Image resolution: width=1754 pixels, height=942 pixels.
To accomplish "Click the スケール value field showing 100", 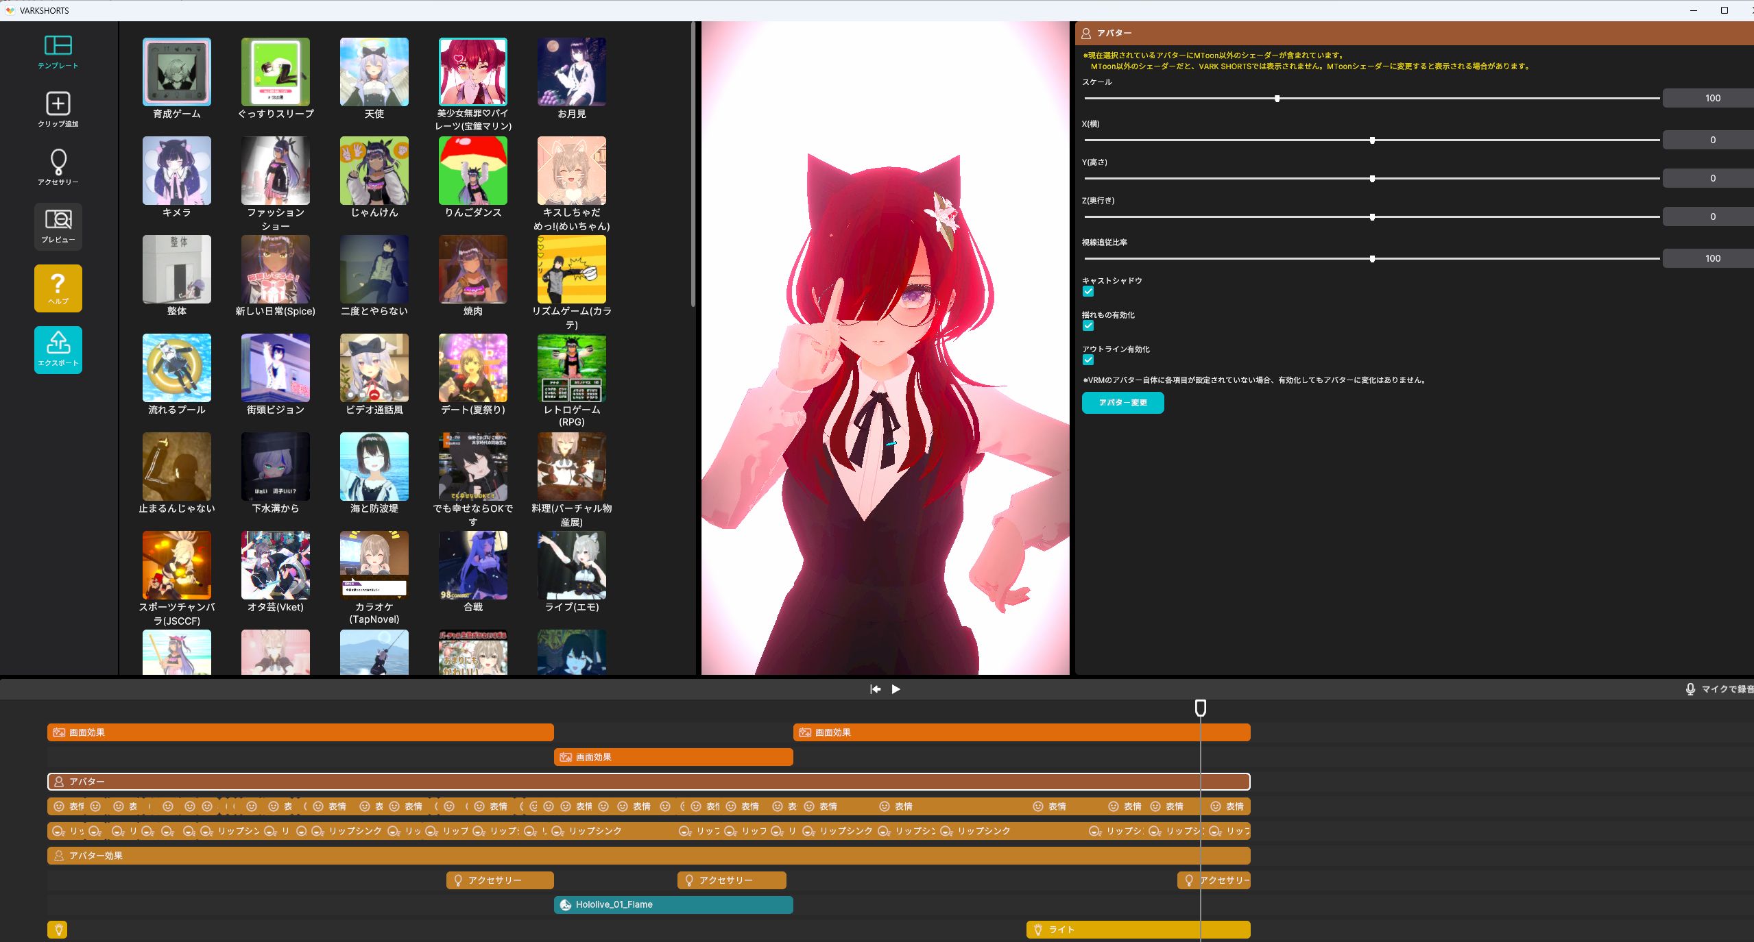I will 1707,98.
